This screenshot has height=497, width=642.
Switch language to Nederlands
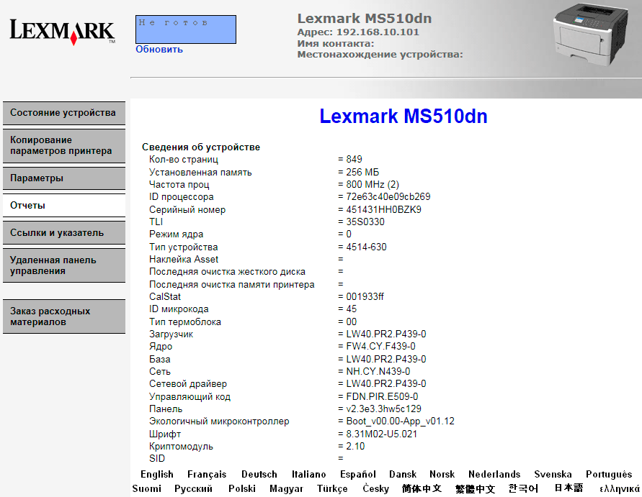494,475
